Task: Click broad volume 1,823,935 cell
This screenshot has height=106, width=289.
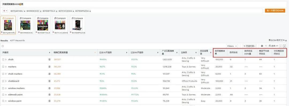Action: (x=167, y=60)
